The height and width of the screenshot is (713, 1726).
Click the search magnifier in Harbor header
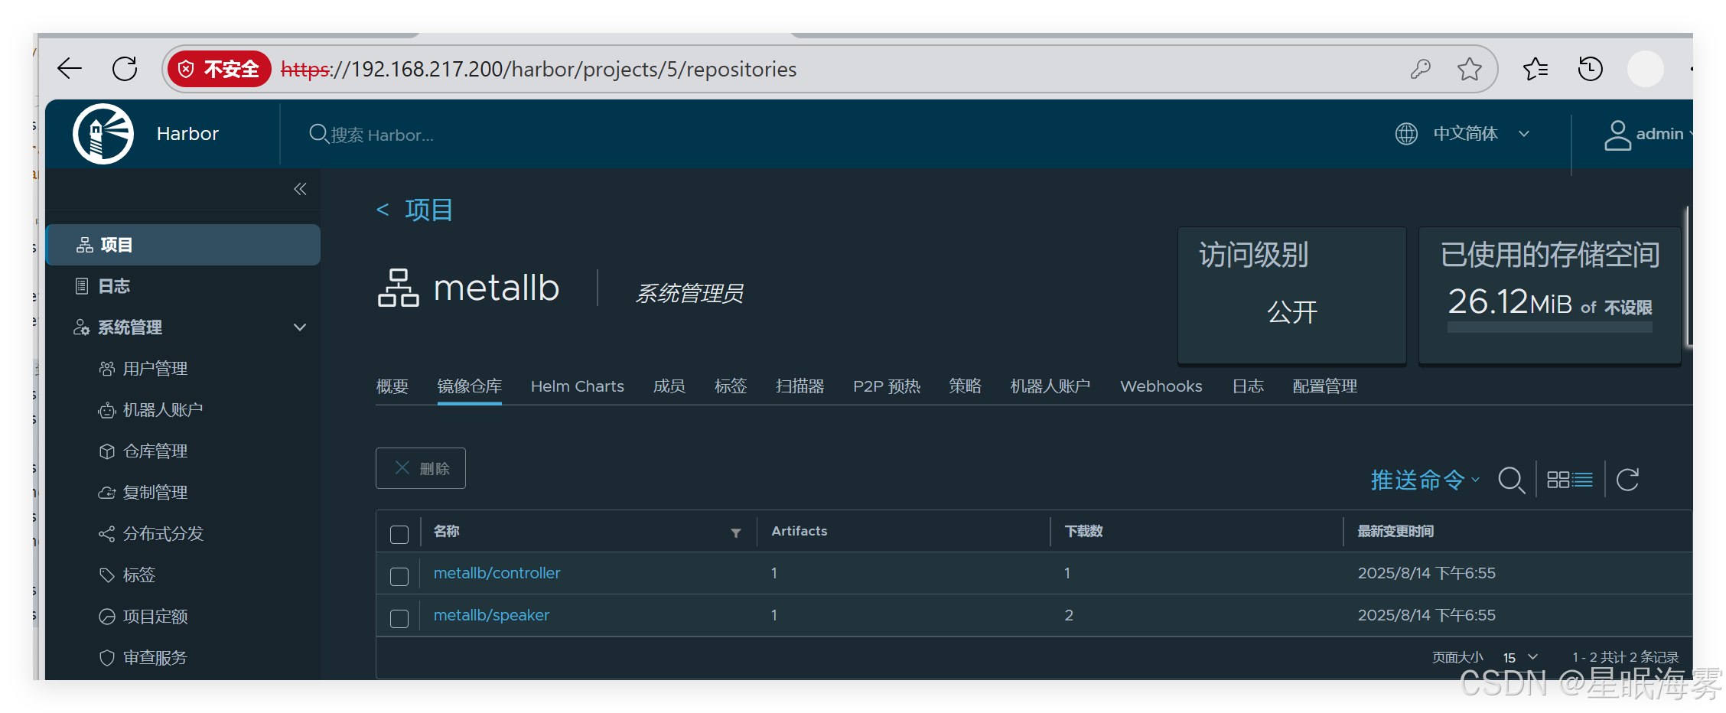tap(318, 134)
